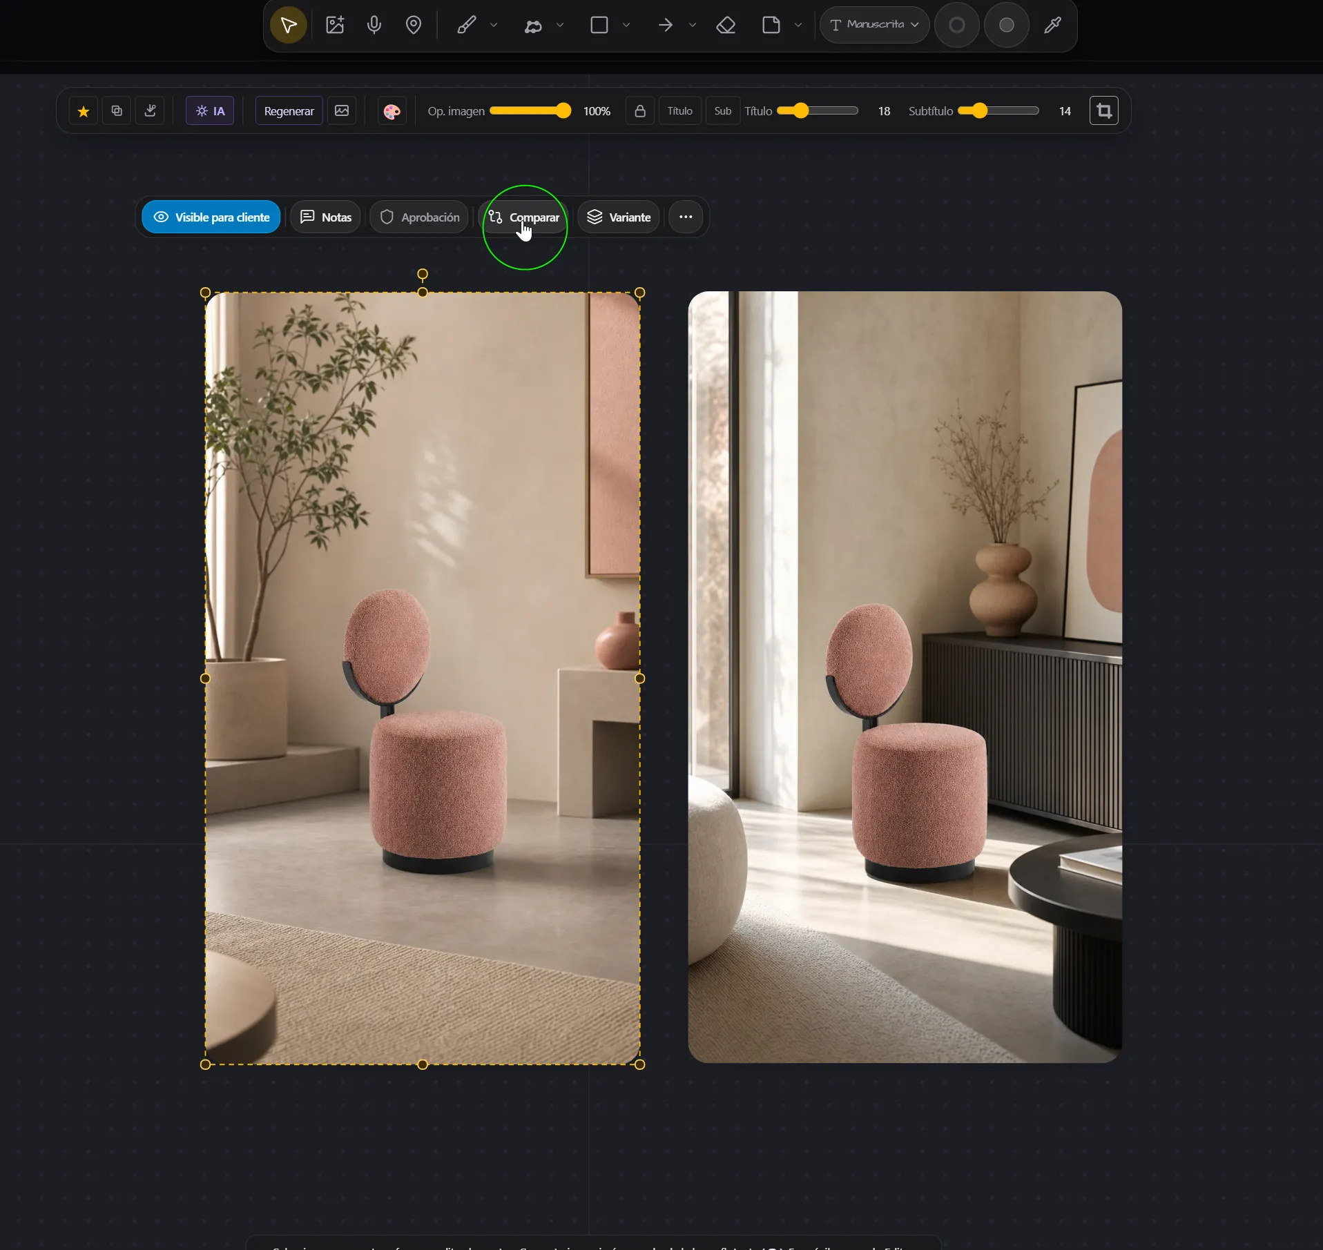Click the top-left resize handle of selection
1323x1250 pixels.
click(x=205, y=293)
